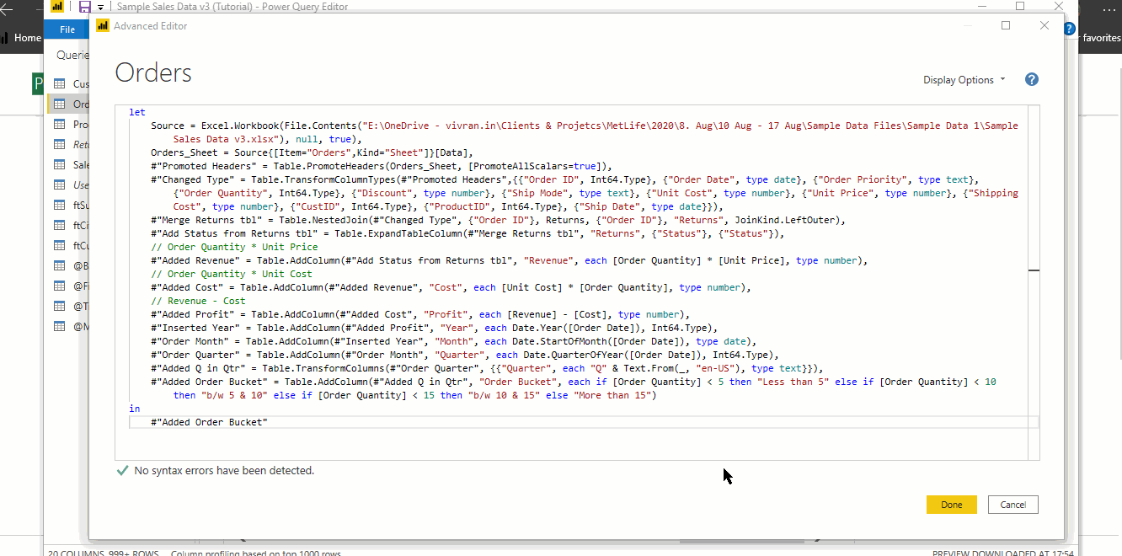The width and height of the screenshot is (1122, 556).
Task: Open the File tab in Power Query Editor
Action: click(x=67, y=29)
